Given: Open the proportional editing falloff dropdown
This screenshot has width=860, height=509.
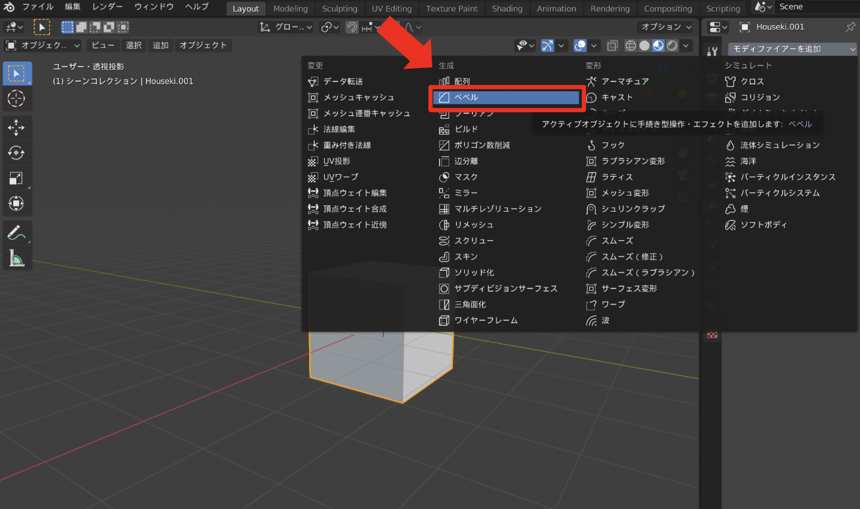Looking at the screenshot, I should (413, 27).
